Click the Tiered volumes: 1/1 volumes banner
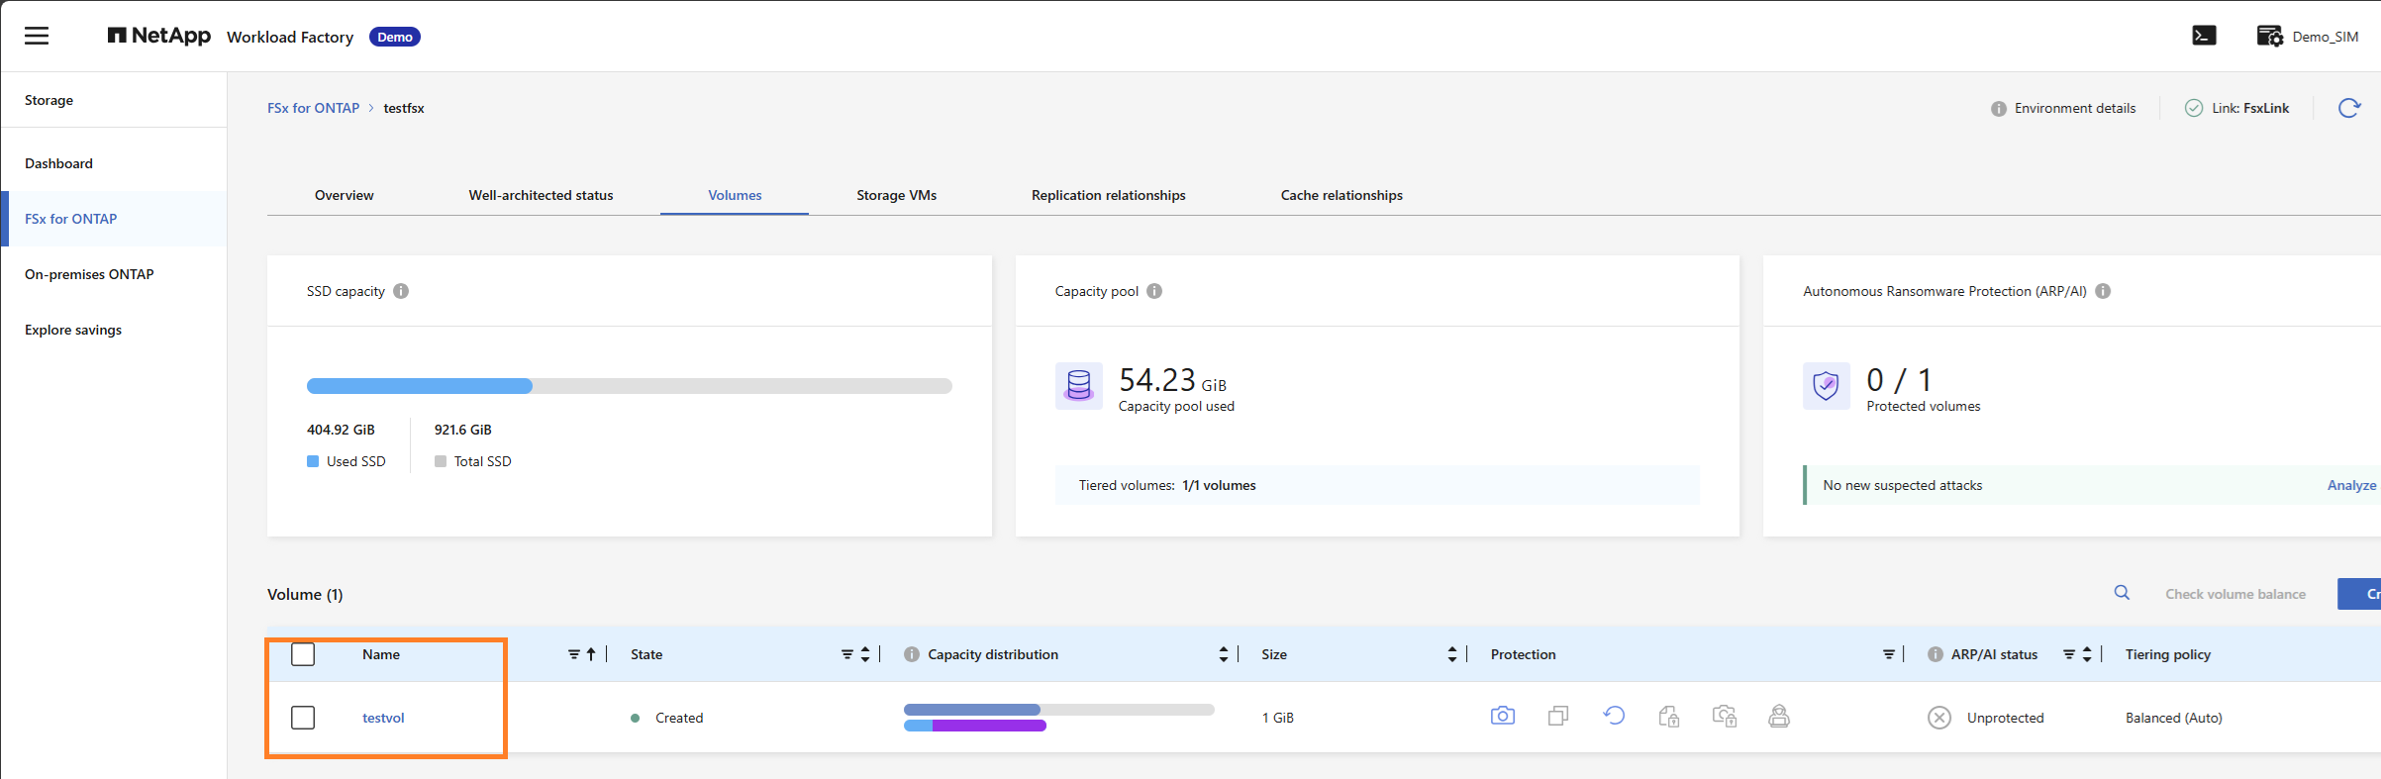 1377,485
